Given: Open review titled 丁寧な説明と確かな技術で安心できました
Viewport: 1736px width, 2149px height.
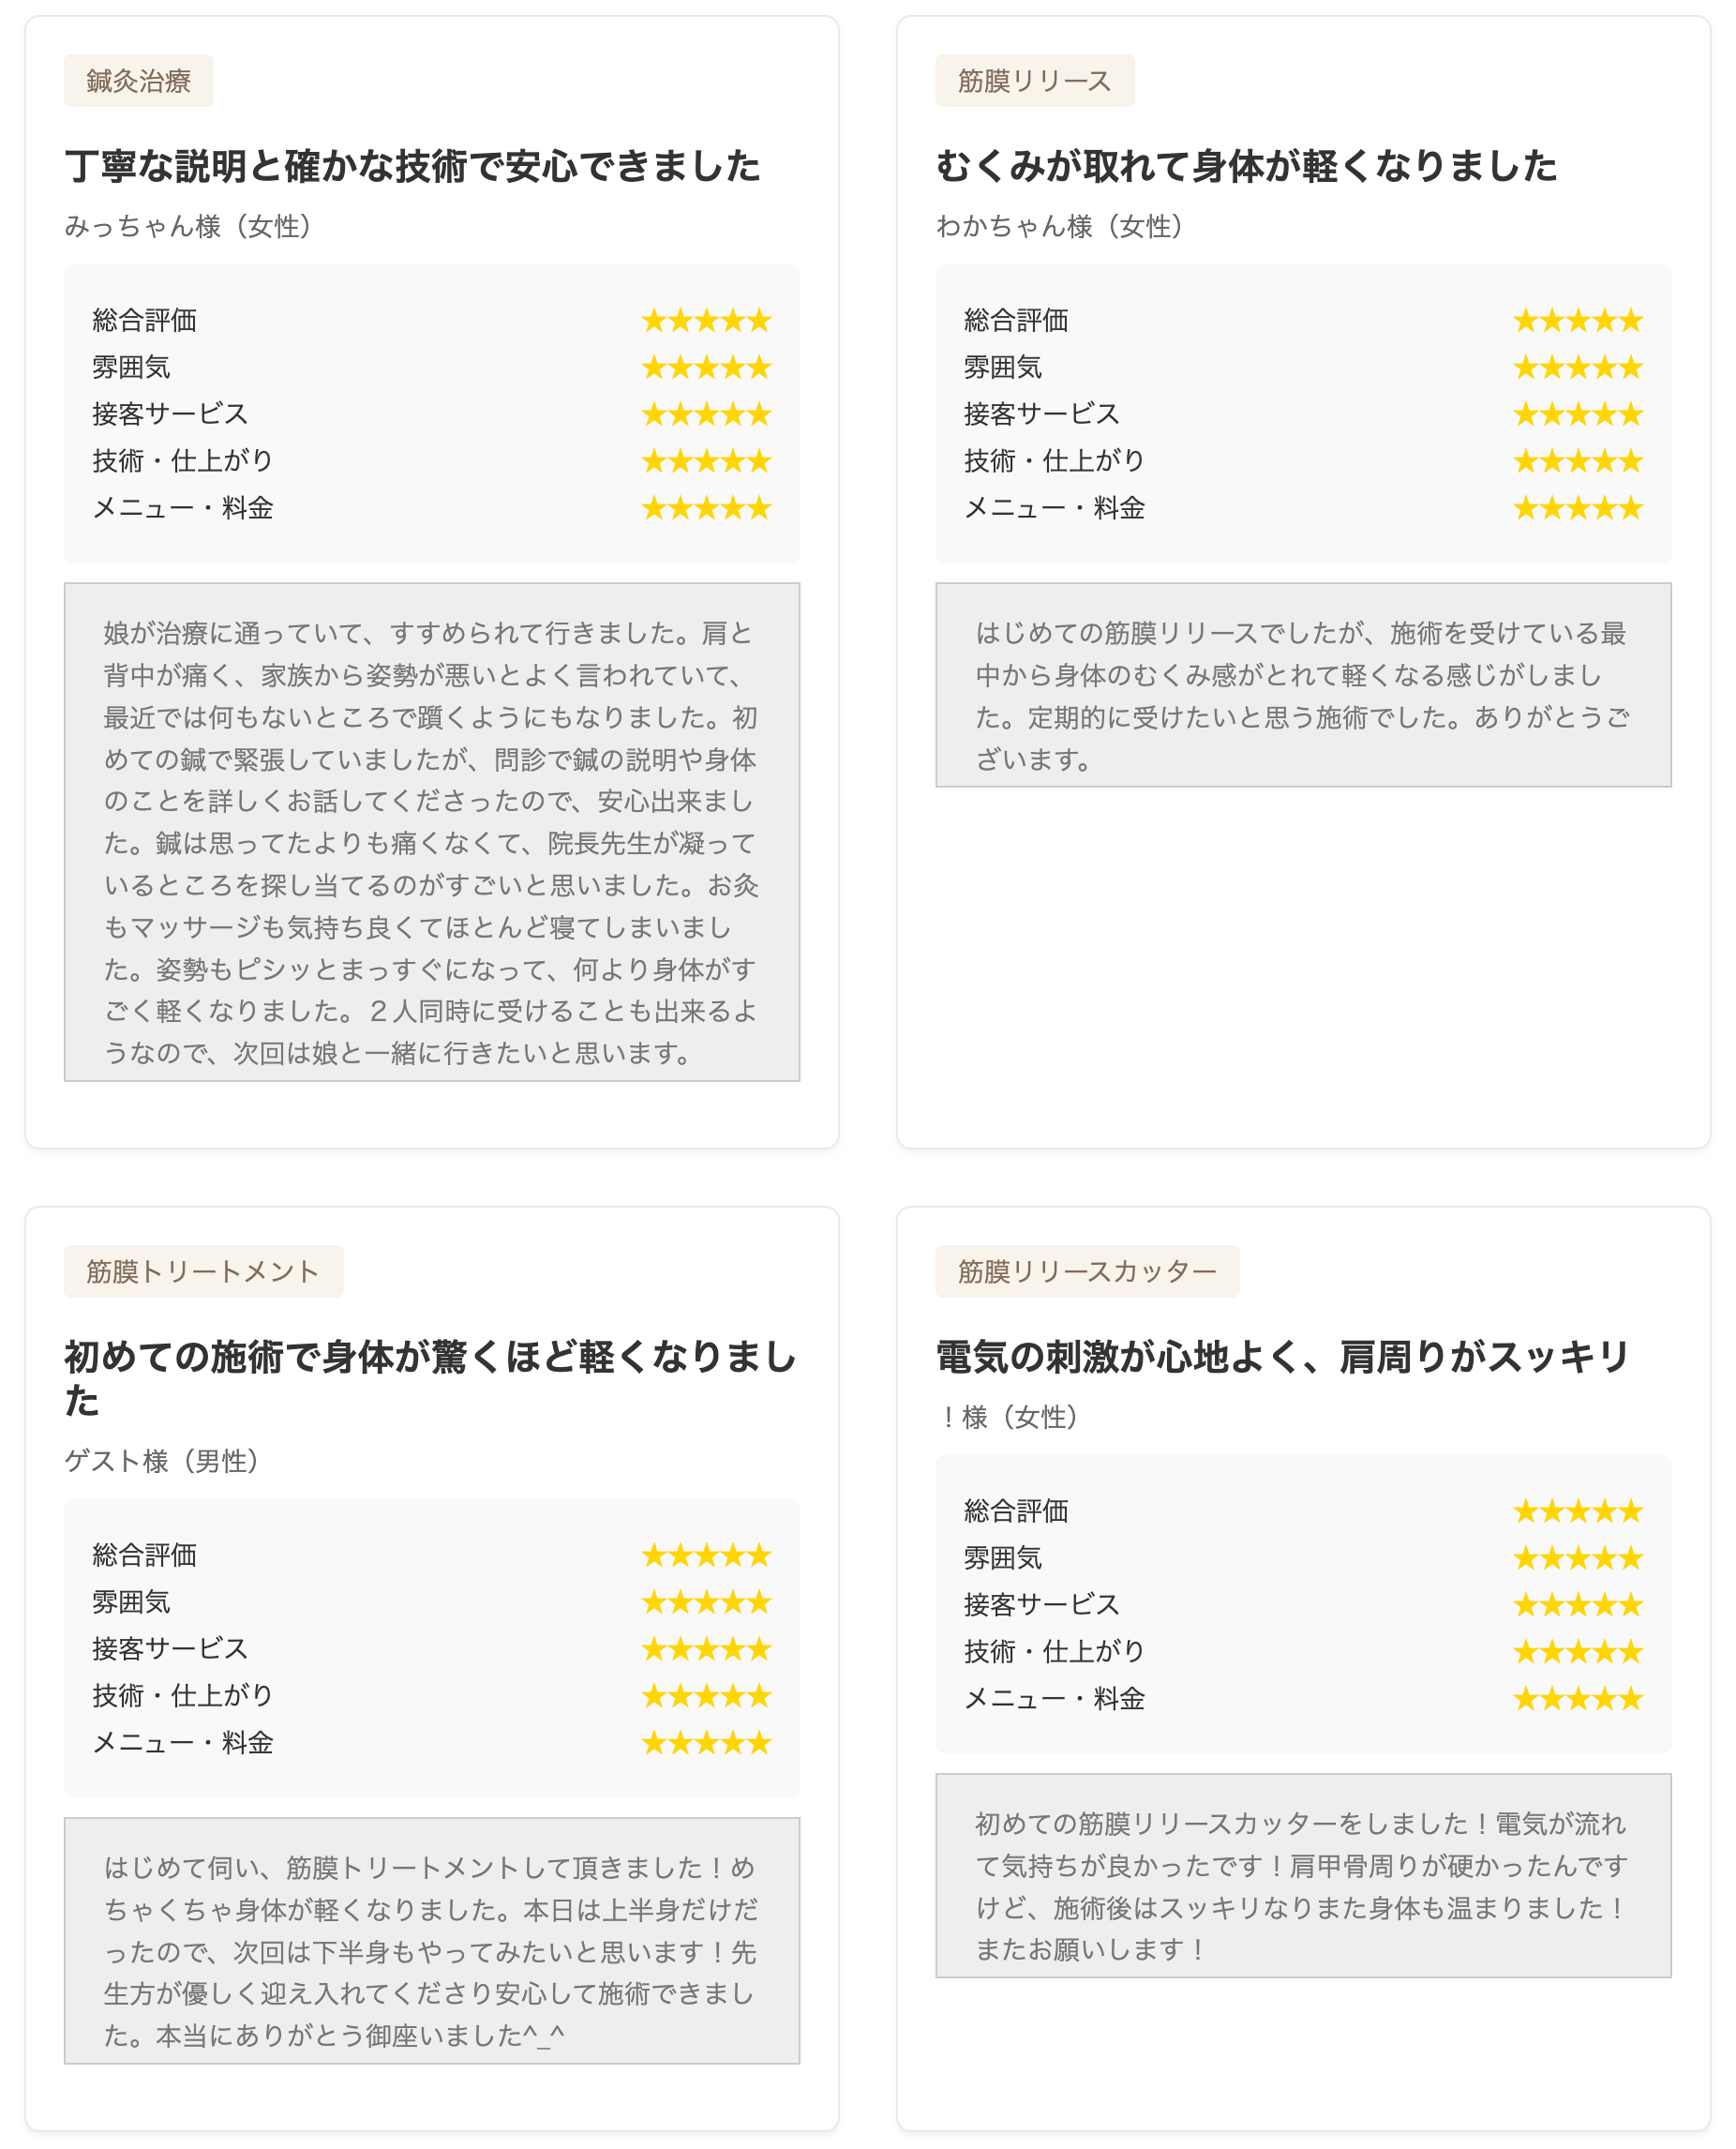Looking at the screenshot, I should pos(412,166).
